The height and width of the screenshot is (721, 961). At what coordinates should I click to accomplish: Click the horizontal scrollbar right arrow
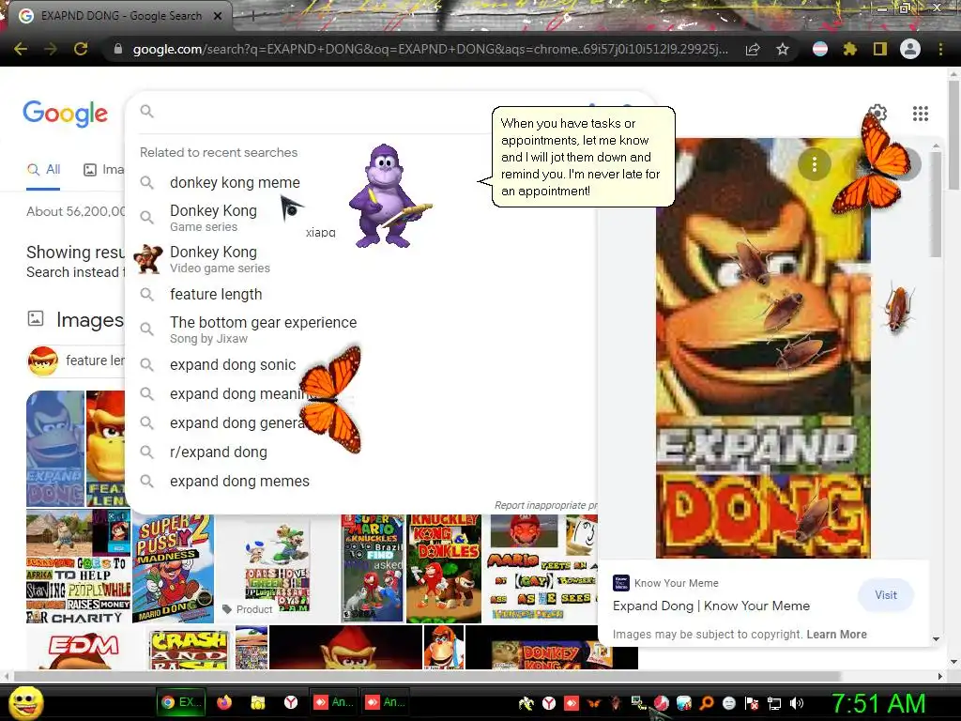940,676
